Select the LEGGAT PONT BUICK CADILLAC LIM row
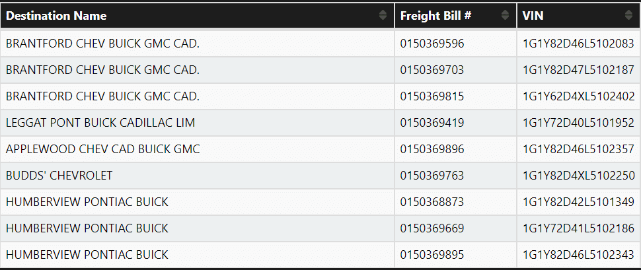This screenshot has height=270, width=641. [x=100, y=123]
